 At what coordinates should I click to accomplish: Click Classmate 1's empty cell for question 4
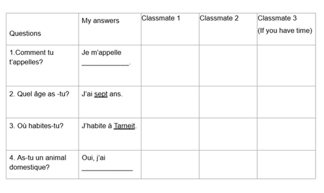(x=170, y=164)
